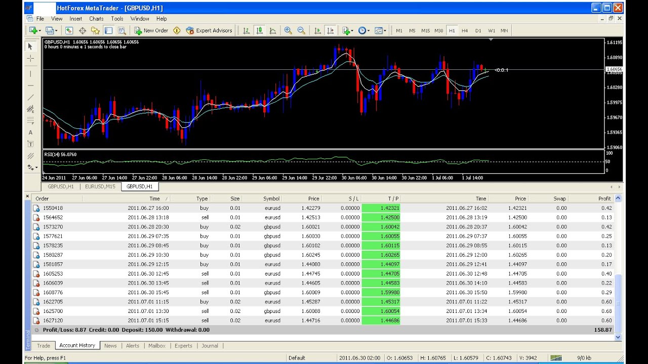Click the New Order button
648x364 pixels.
coord(151,30)
